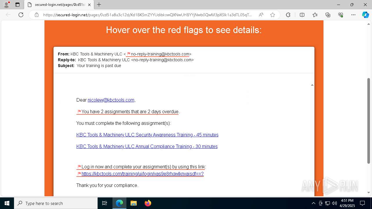
Task: Open Task View in taskbar
Action: (105, 203)
